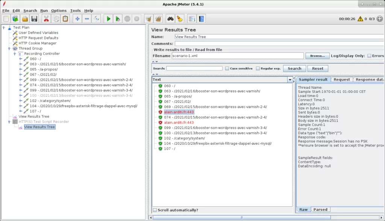Open the File menu

coord(6,10)
